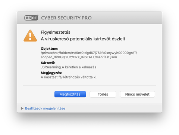Click the Objektum label
This screenshot has width=179, height=135.
click(x=50, y=49)
